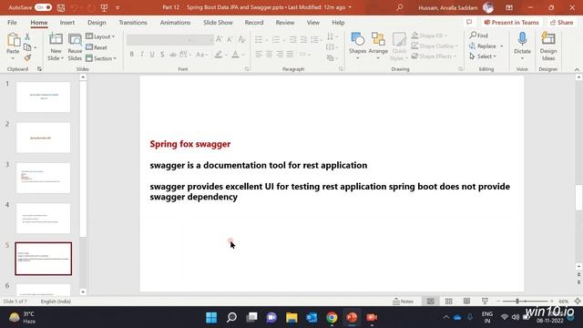583x328 pixels.
Task: Click the Font Color swatch
Action: click(x=235, y=55)
